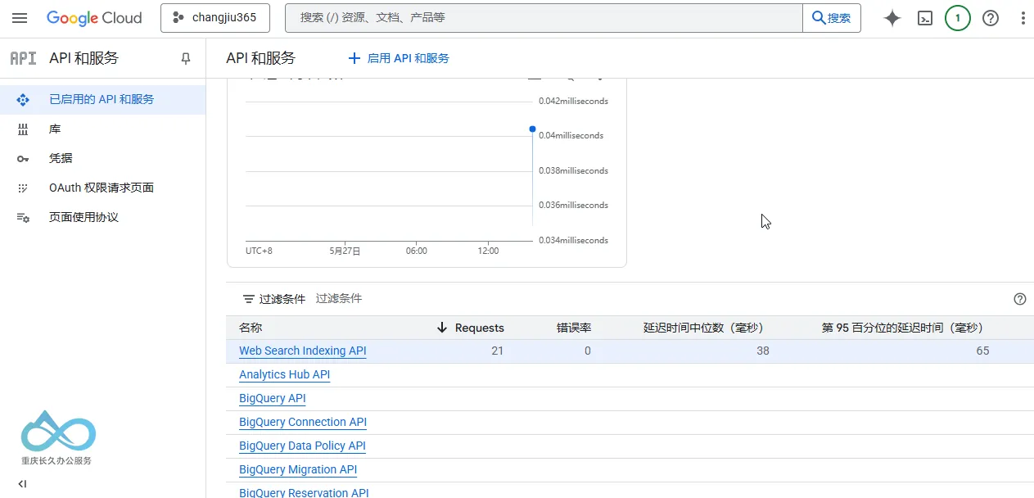The height and width of the screenshot is (498, 1034).
Task: Open BigQuery Reservation API link
Action: click(x=304, y=492)
